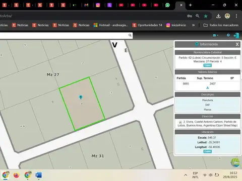Open the volume tray icon
The height and width of the screenshot is (181, 242).
[211, 175]
